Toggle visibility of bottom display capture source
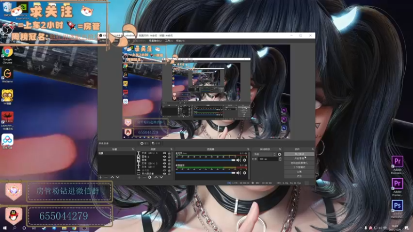The width and height of the screenshot is (413, 232). [165, 174]
